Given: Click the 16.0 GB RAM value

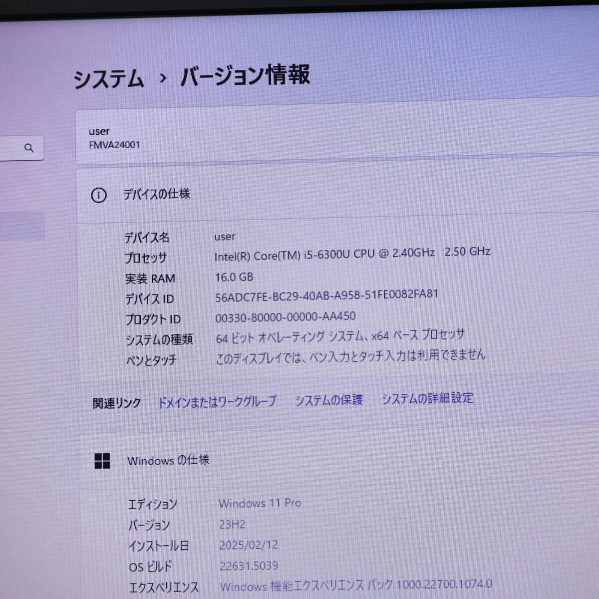Looking at the screenshot, I should pos(234,277).
